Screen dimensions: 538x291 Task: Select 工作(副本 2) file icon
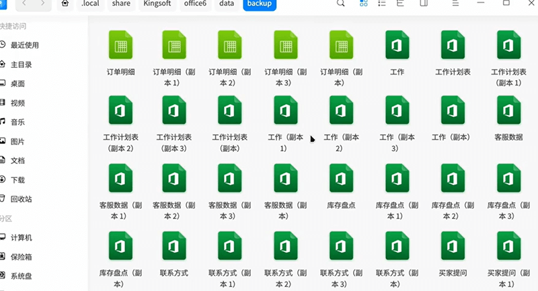tap(341, 110)
